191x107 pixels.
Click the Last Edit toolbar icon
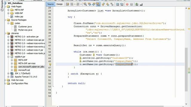tap(67, 4)
